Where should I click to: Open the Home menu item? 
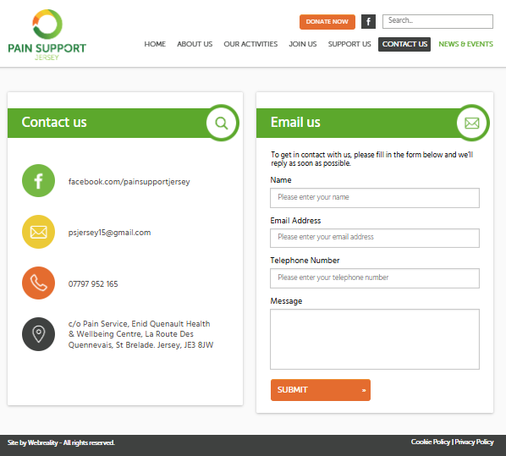155,44
